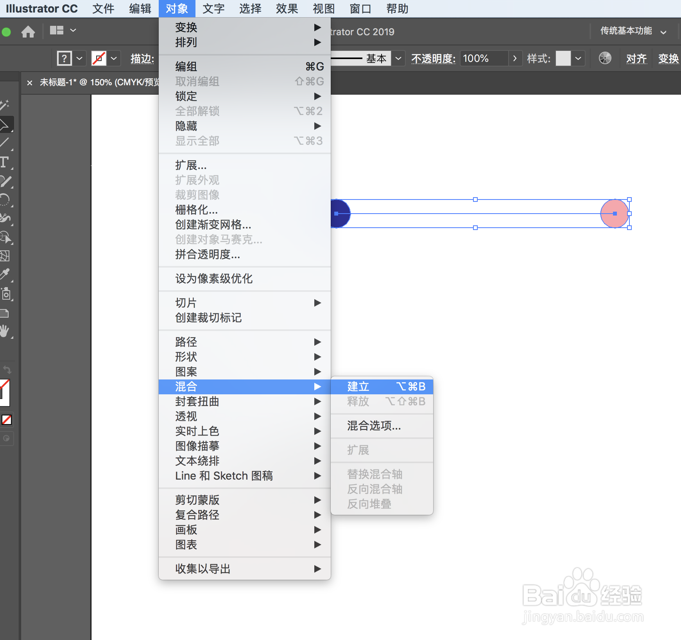Open the 窗口 menu
This screenshot has height=640, width=681.
(360, 9)
